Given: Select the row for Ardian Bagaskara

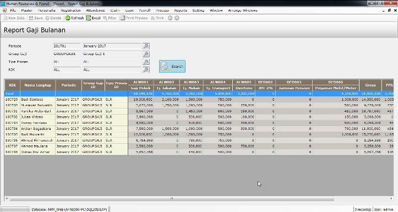Looking at the screenshot, I should [x=199, y=129].
